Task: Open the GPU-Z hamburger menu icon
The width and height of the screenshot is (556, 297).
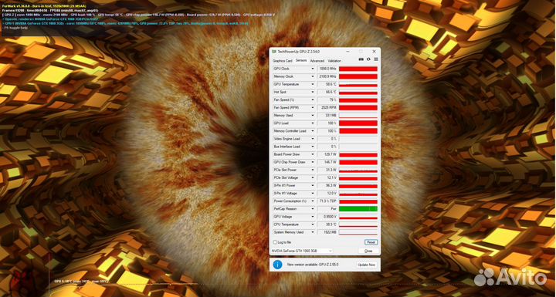Action: point(376,59)
